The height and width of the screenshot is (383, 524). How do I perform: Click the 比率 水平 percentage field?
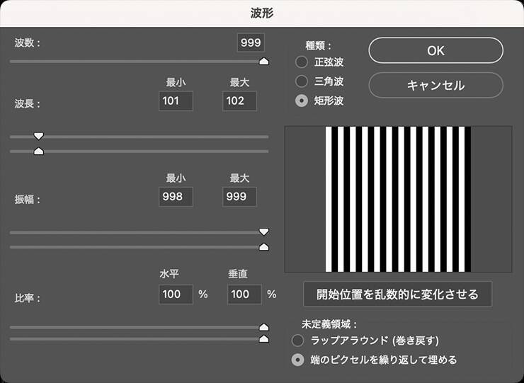(176, 294)
